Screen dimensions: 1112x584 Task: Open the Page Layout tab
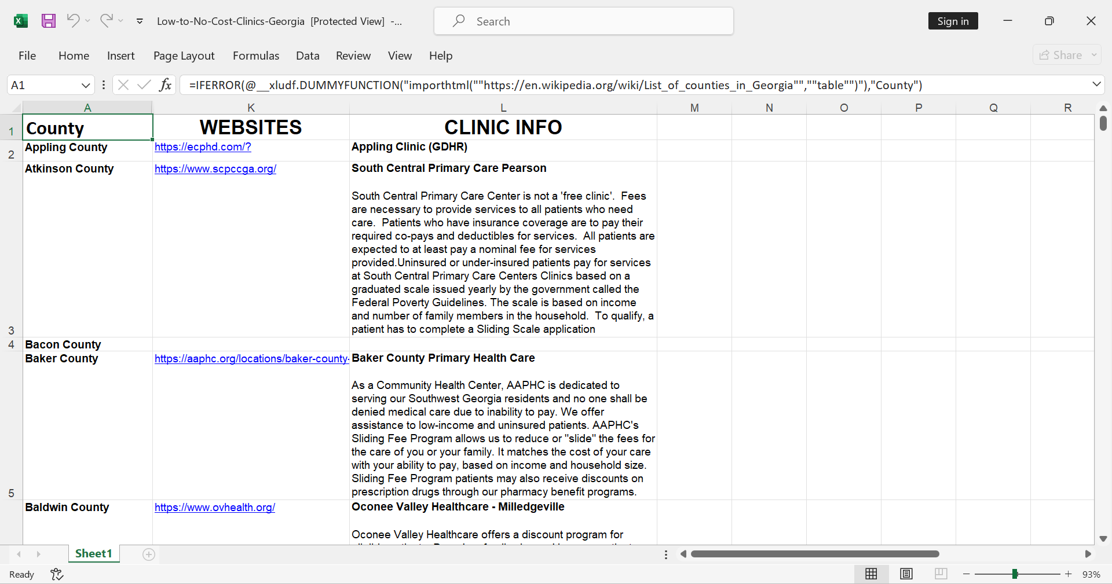[x=184, y=56]
